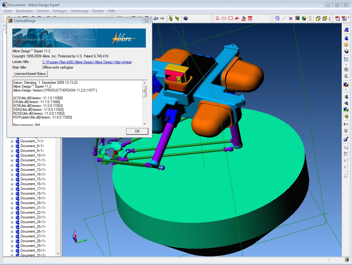Click the globe icon in the status bar
This screenshot has height=265, width=352.
[347, 260]
